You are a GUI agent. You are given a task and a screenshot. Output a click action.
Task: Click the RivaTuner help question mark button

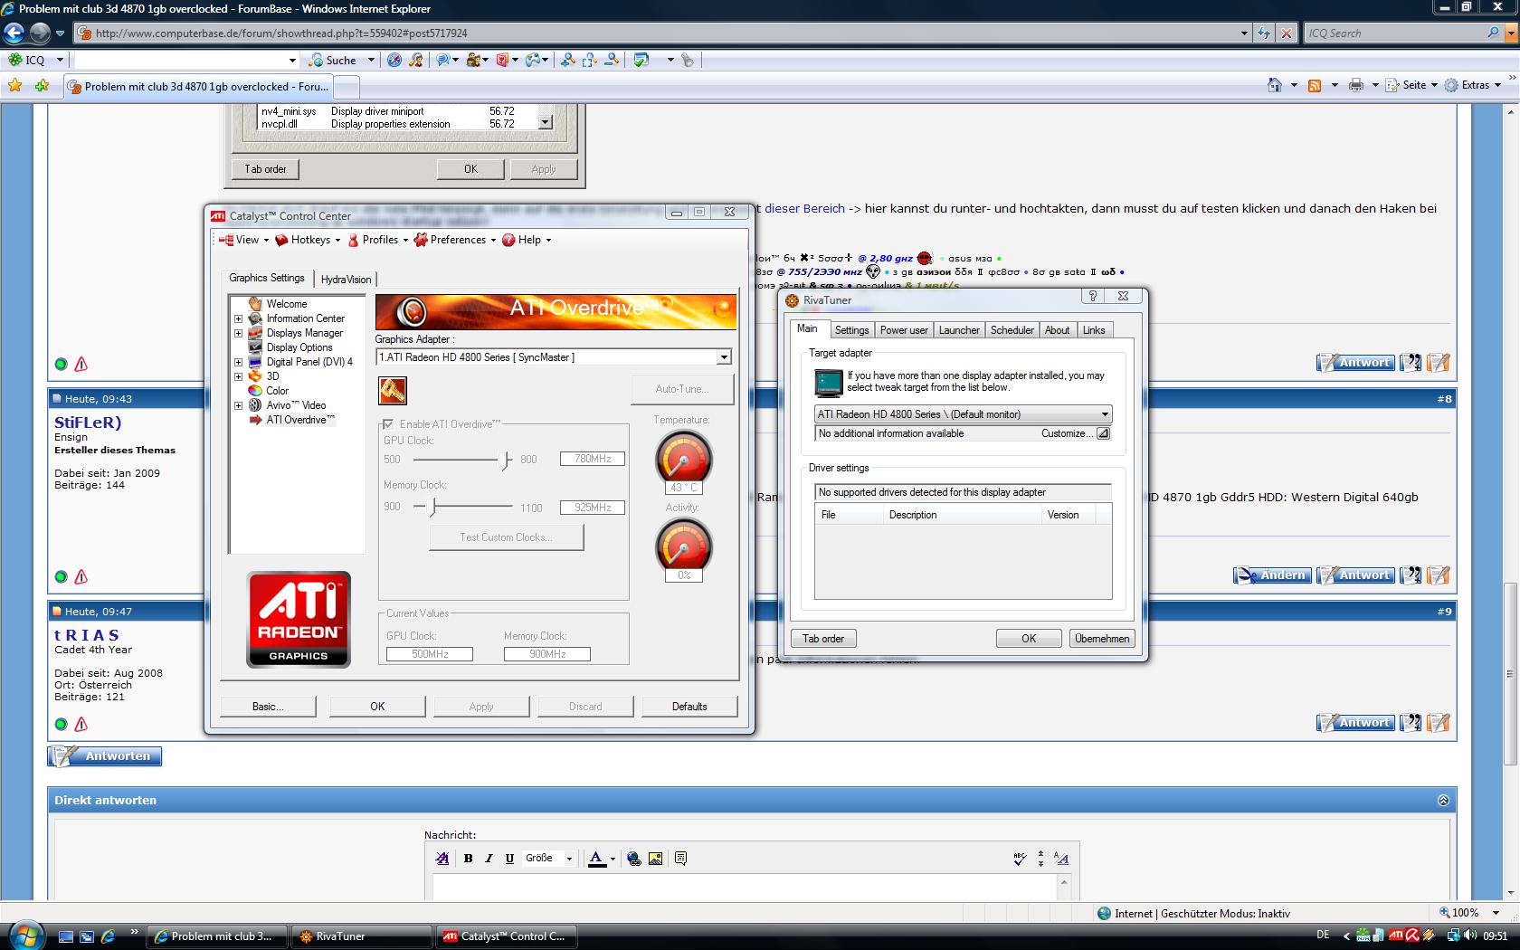click(x=1092, y=297)
